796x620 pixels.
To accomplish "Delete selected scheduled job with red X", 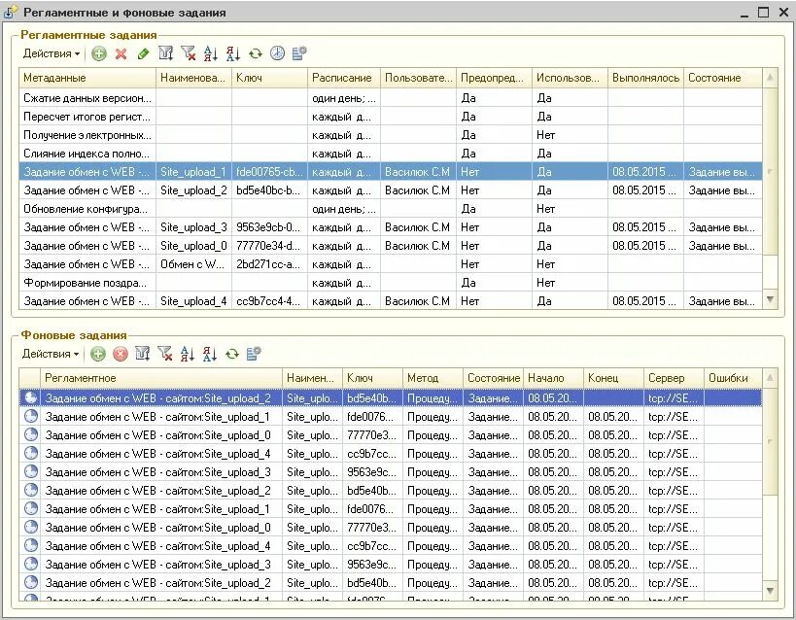I will [121, 53].
